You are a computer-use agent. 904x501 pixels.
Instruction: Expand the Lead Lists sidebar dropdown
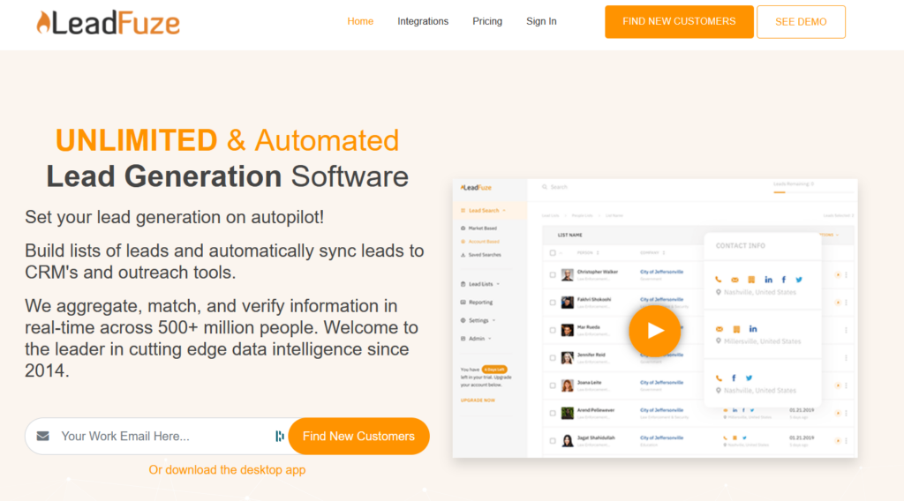(482, 284)
